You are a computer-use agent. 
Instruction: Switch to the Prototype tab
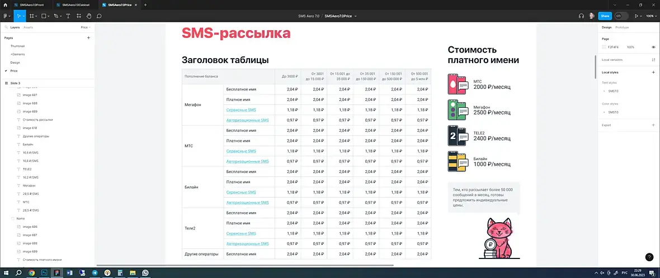(622, 27)
